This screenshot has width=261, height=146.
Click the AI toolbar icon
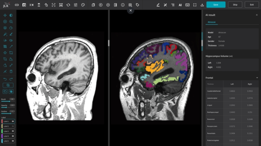(x=180, y=5)
